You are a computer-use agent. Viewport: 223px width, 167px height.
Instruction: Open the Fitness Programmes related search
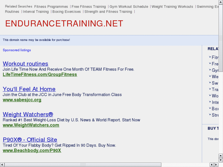click(51, 7)
